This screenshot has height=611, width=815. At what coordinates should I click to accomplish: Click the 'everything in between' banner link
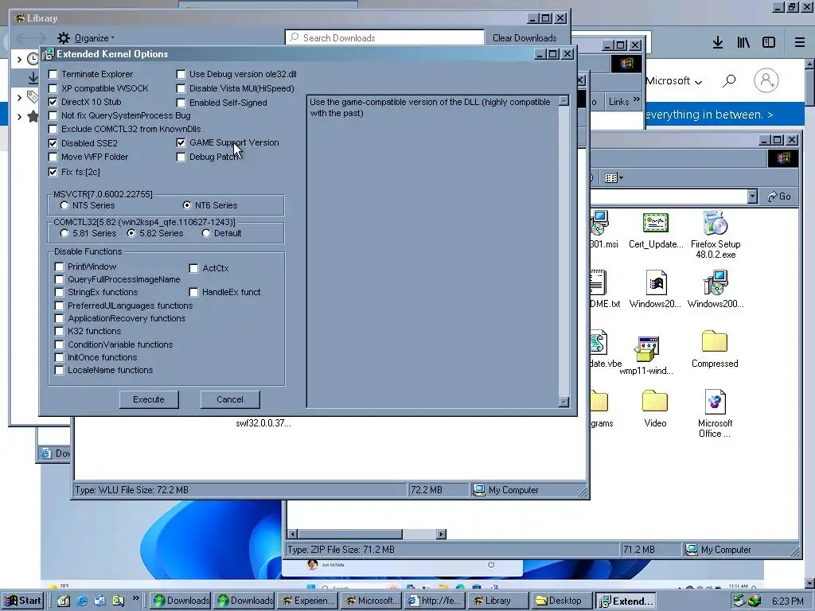(x=709, y=115)
